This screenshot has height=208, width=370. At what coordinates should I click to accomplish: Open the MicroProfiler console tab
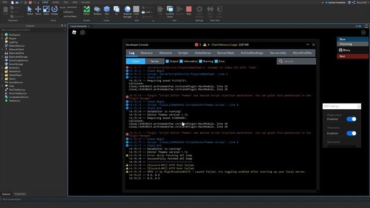coord(302,53)
